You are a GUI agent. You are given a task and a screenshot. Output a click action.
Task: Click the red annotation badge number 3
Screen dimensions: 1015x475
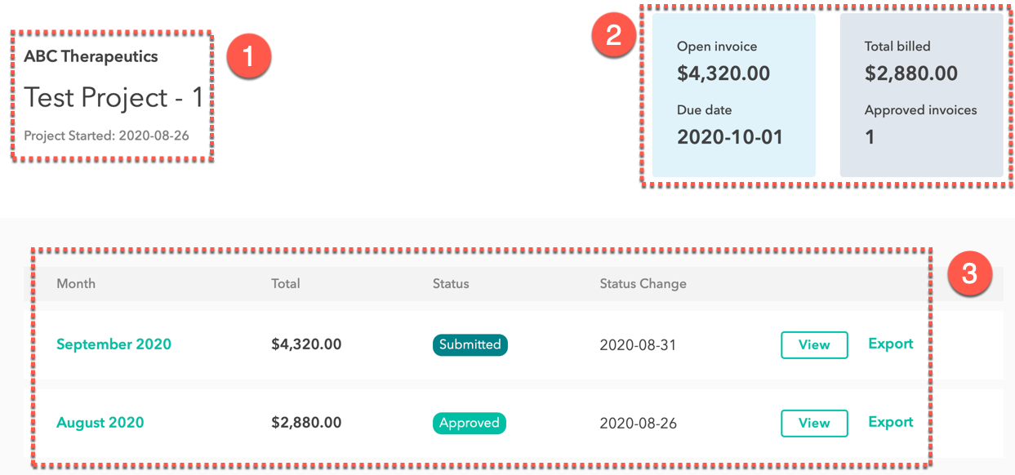point(969,273)
